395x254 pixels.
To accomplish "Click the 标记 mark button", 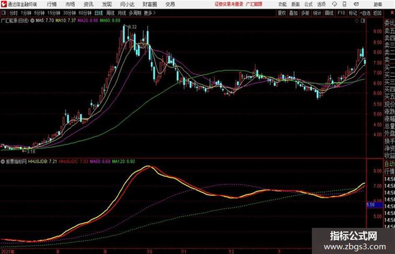I will coord(353,13).
